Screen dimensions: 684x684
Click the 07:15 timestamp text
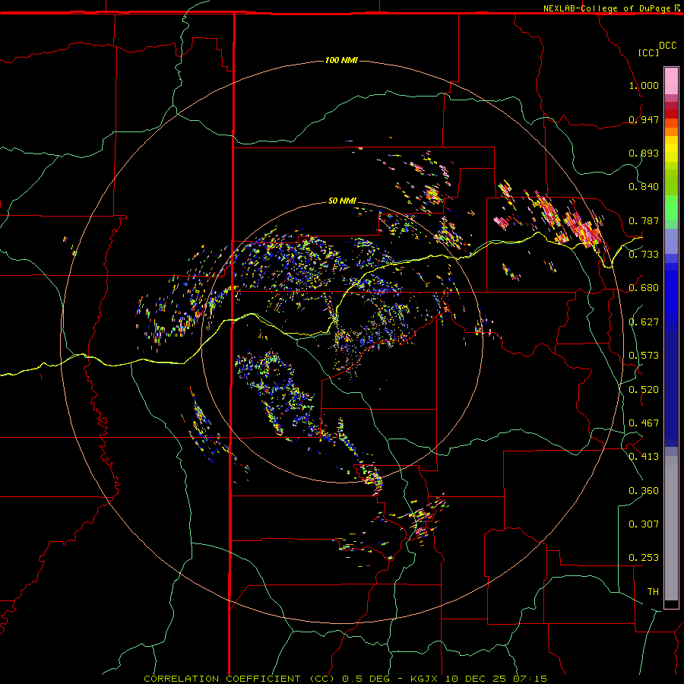(530, 679)
